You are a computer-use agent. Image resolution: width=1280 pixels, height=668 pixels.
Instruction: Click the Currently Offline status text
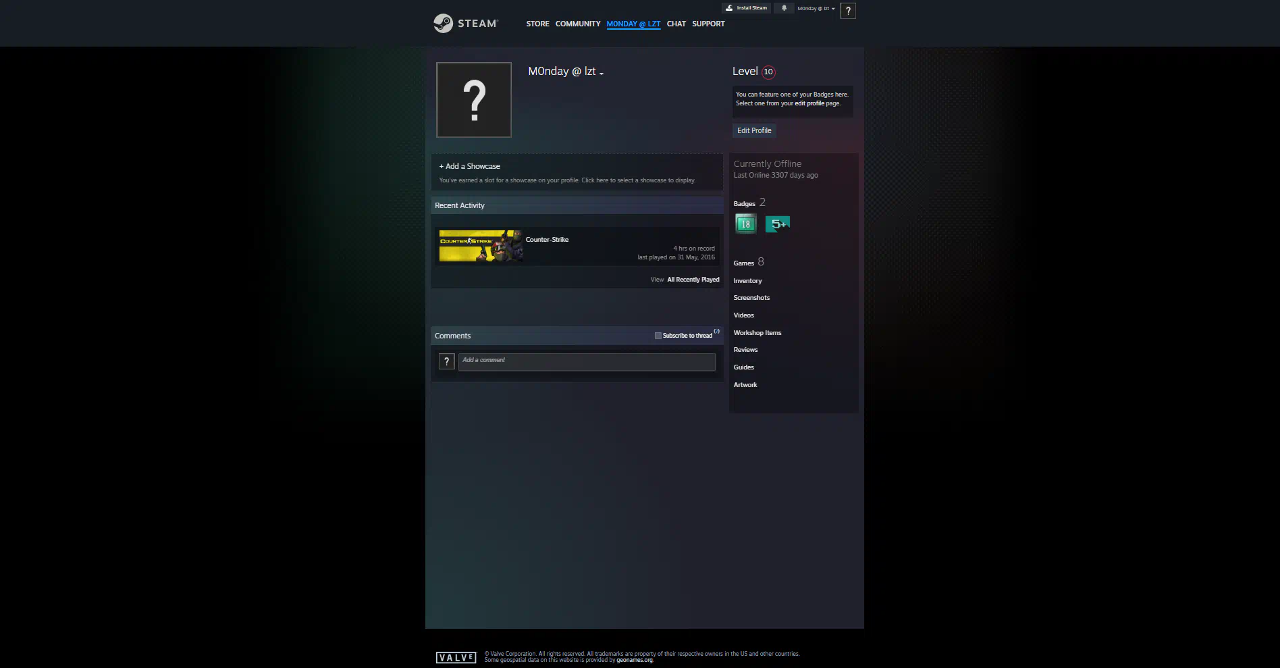tap(768, 163)
